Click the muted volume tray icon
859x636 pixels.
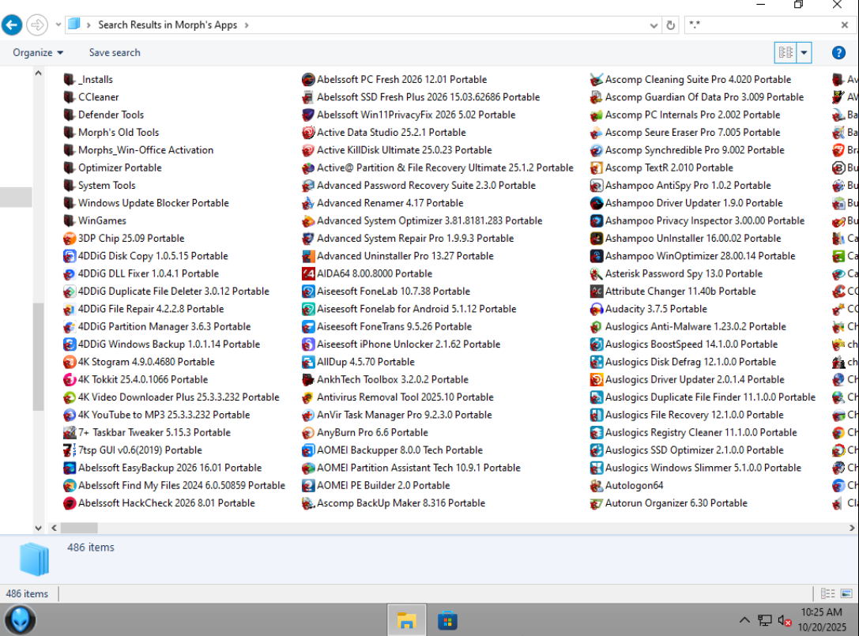785,621
